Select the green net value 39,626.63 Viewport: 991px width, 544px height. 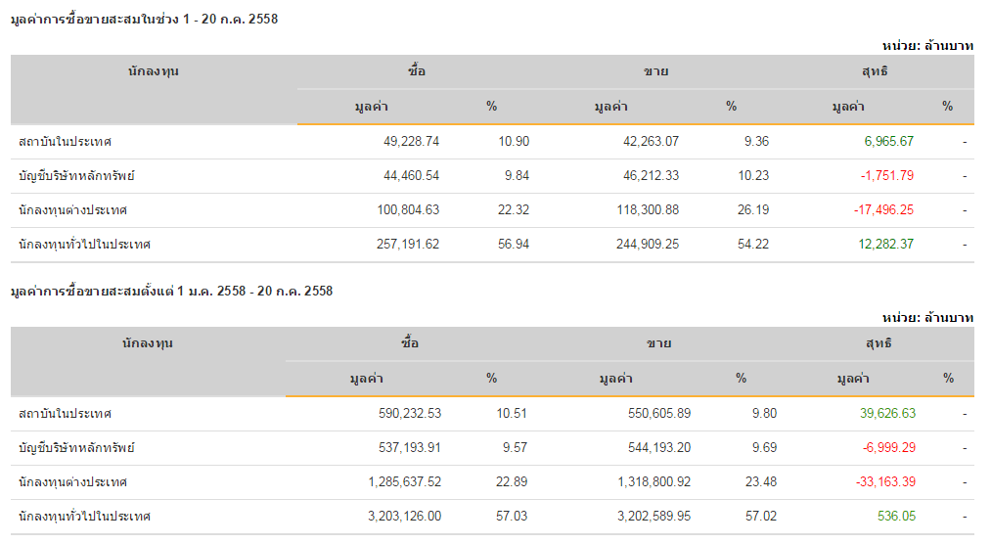click(x=887, y=414)
